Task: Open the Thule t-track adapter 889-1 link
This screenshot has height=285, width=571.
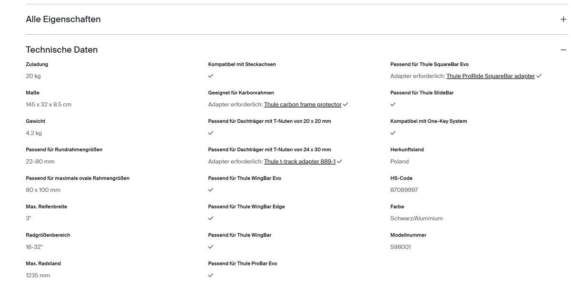Action: point(300,161)
